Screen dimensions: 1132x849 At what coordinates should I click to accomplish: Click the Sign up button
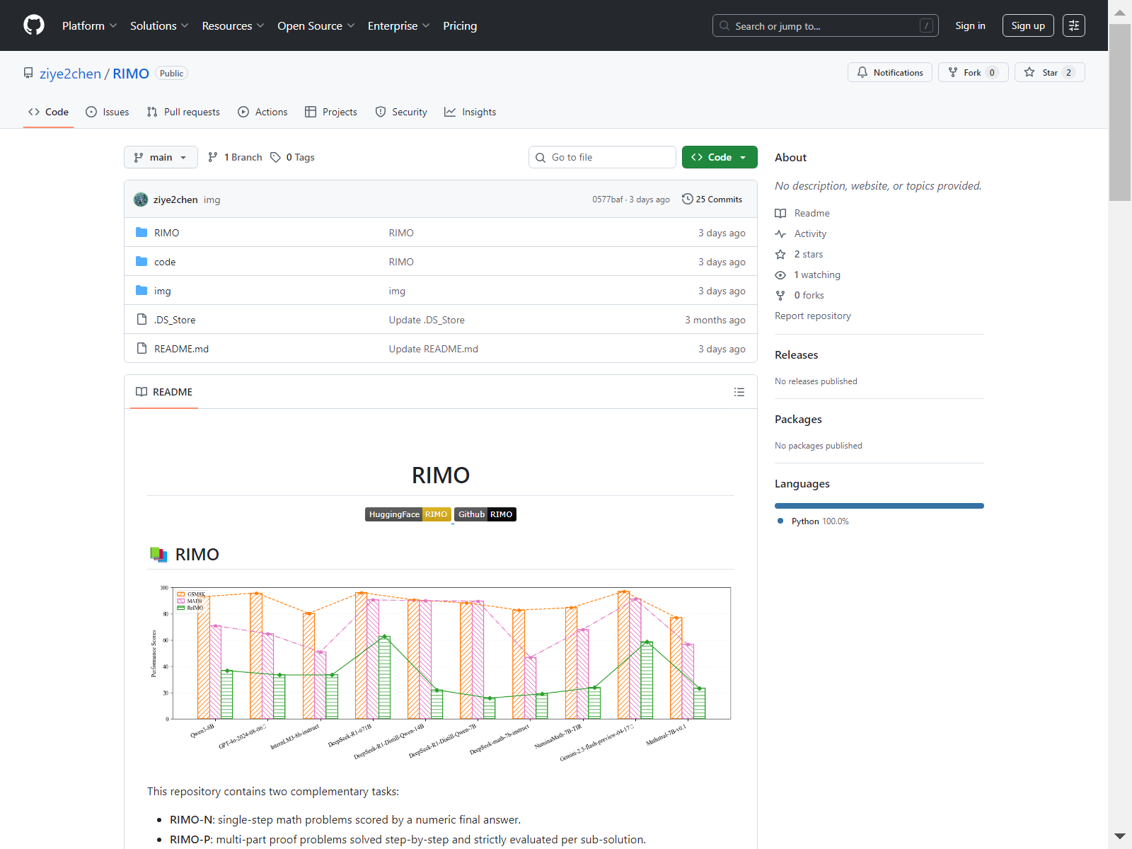[1028, 25]
